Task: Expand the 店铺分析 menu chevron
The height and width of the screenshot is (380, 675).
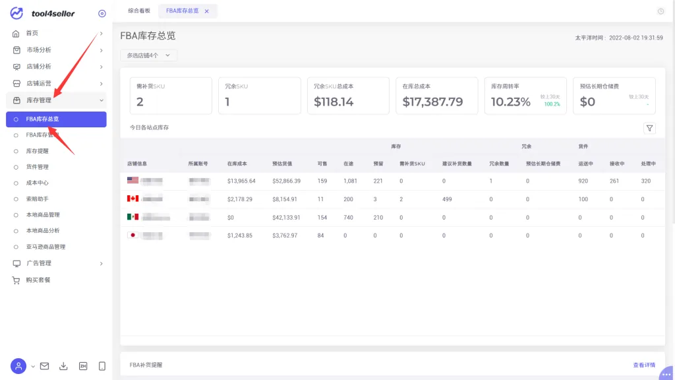Action: coord(101,67)
